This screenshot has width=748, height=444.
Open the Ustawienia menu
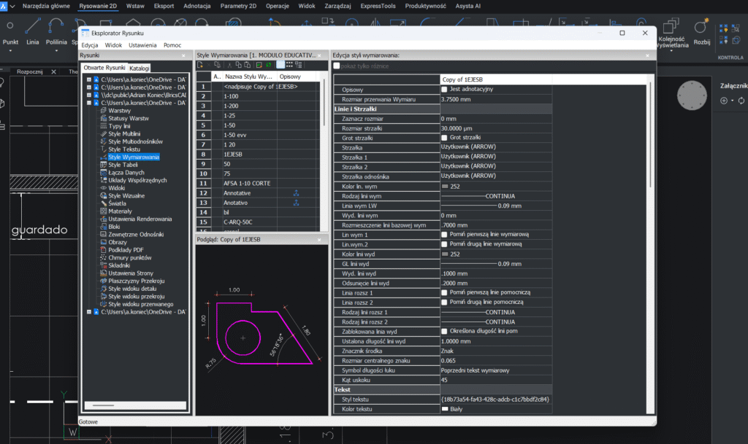141,45
